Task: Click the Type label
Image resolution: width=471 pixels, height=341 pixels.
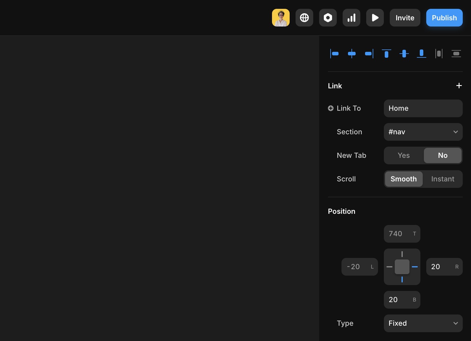Action: point(345,323)
